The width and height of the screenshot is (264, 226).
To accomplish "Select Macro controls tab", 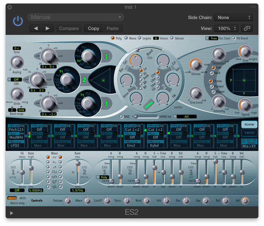I will [x=12, y=198].
